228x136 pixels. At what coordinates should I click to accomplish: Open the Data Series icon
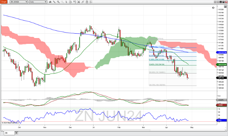(71, 2)
